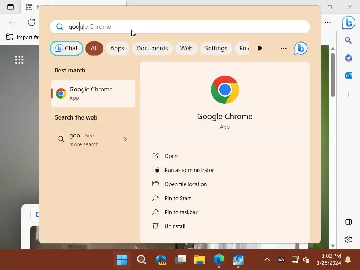
Task: Open search options ellipsis menu
Action: click(x=284, y=49)
